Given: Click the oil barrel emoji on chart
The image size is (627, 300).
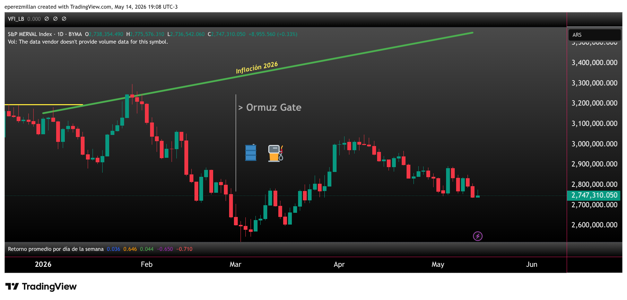Looking at the screenshot, I should (x=251, y=153).
